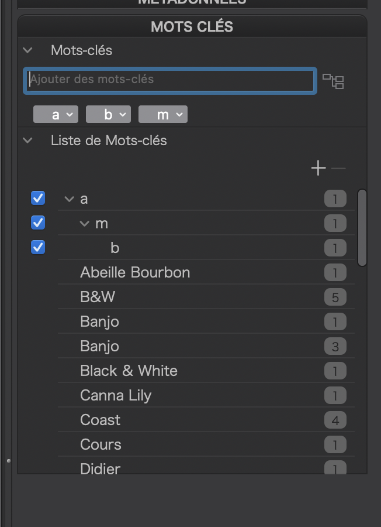Click the MOTS CLÉS panel header
The width and height of the screenshot is (381, 527).
192,26
